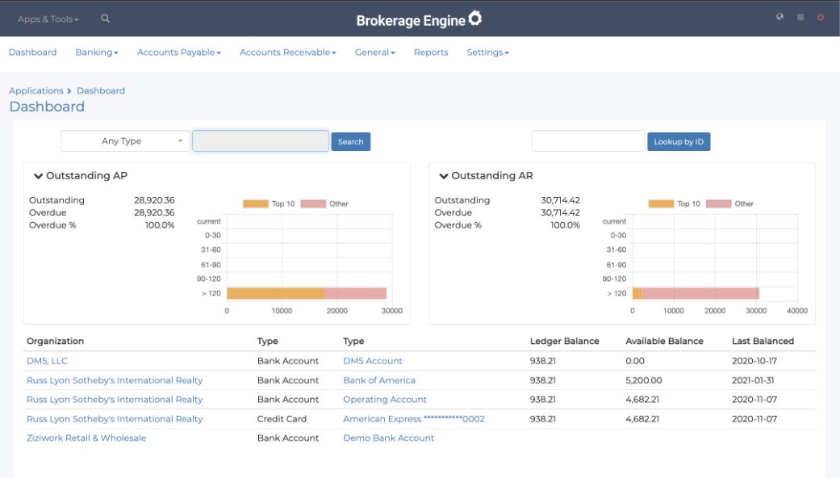
Task: Open the General menu
Action: [x=375, y=52]
